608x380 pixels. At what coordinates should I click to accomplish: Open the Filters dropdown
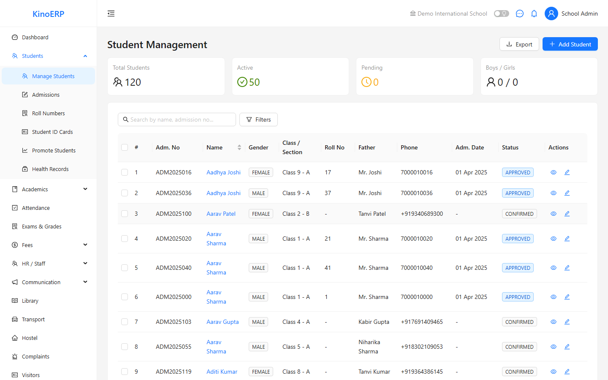[x=258, y=119]
